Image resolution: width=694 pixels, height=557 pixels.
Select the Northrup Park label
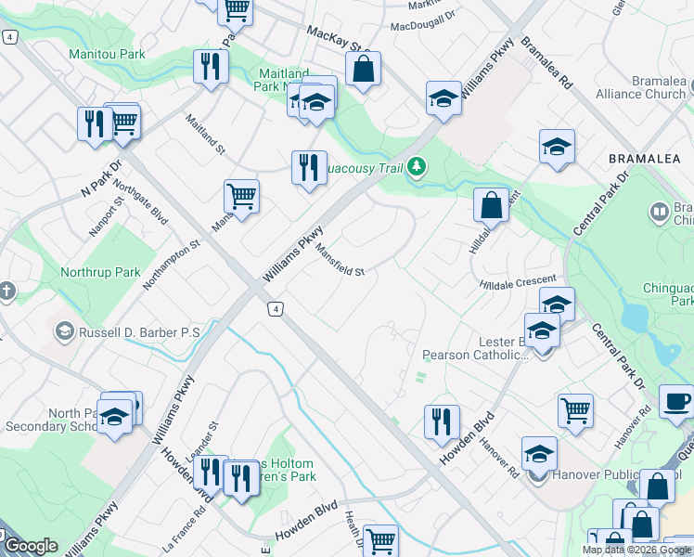(x=100, y=272)
